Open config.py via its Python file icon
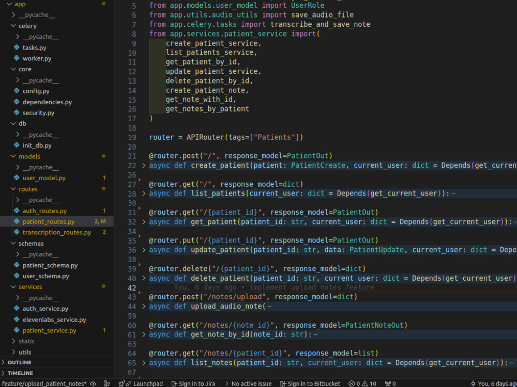The height and width of the screenshot is (387, 517). [x=17, y=91]
